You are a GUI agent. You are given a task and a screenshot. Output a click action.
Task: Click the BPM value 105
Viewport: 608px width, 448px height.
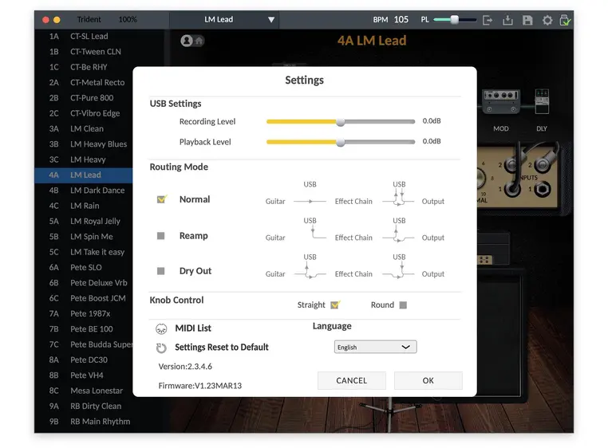point(401,20)
